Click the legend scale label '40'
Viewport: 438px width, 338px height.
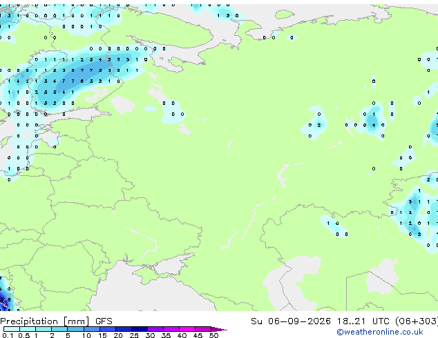point(182,335)
